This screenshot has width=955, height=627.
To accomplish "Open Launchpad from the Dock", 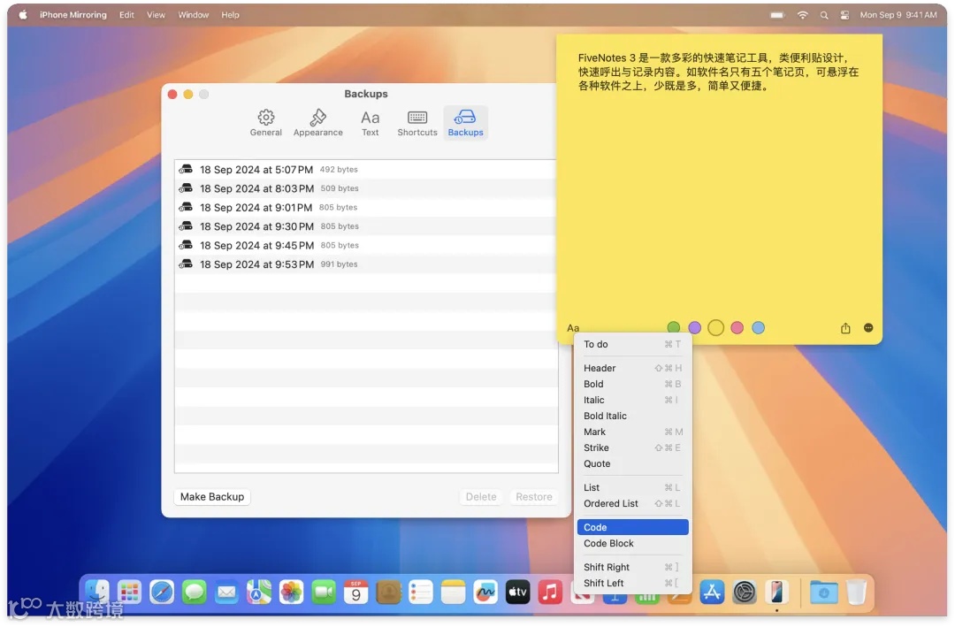I will point(130,592).
